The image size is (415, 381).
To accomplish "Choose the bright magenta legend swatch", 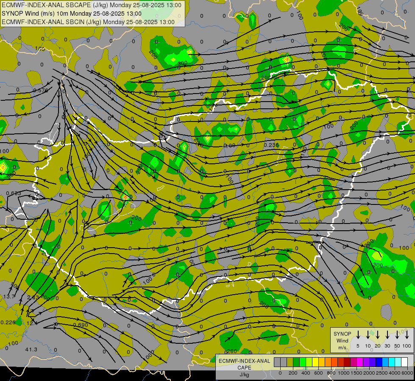I will pos(360,362).
